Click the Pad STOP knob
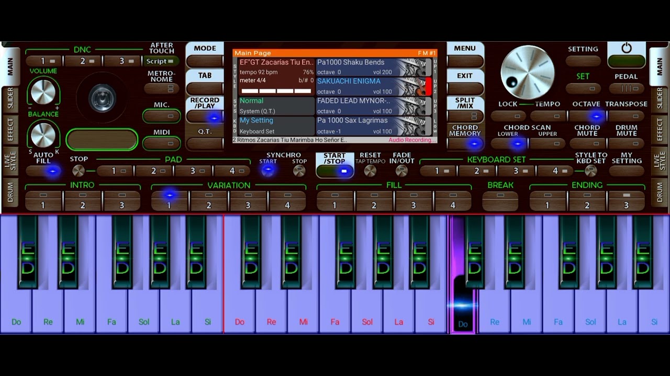This screenshot has height=376, width=670. [79, 170]
